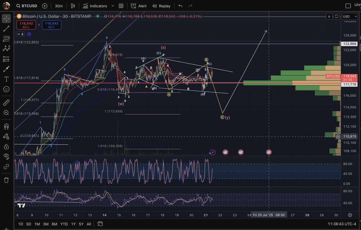
Task: Toggle hide all drawings eye icon
Action: click(6, 156)
